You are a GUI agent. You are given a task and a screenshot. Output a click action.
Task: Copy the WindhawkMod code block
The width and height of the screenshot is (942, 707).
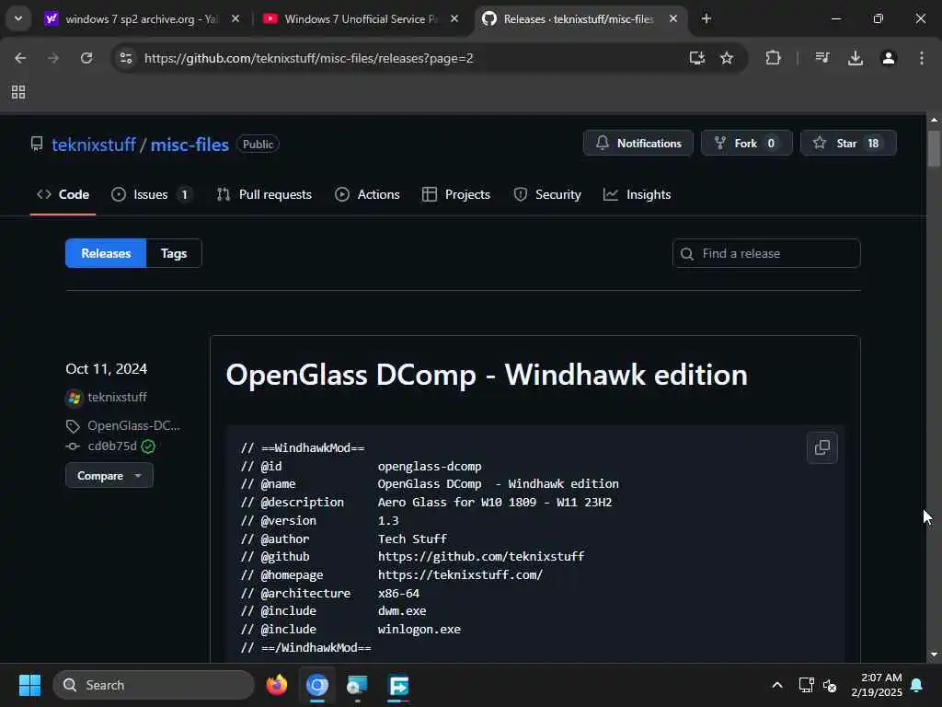point(821,447)
